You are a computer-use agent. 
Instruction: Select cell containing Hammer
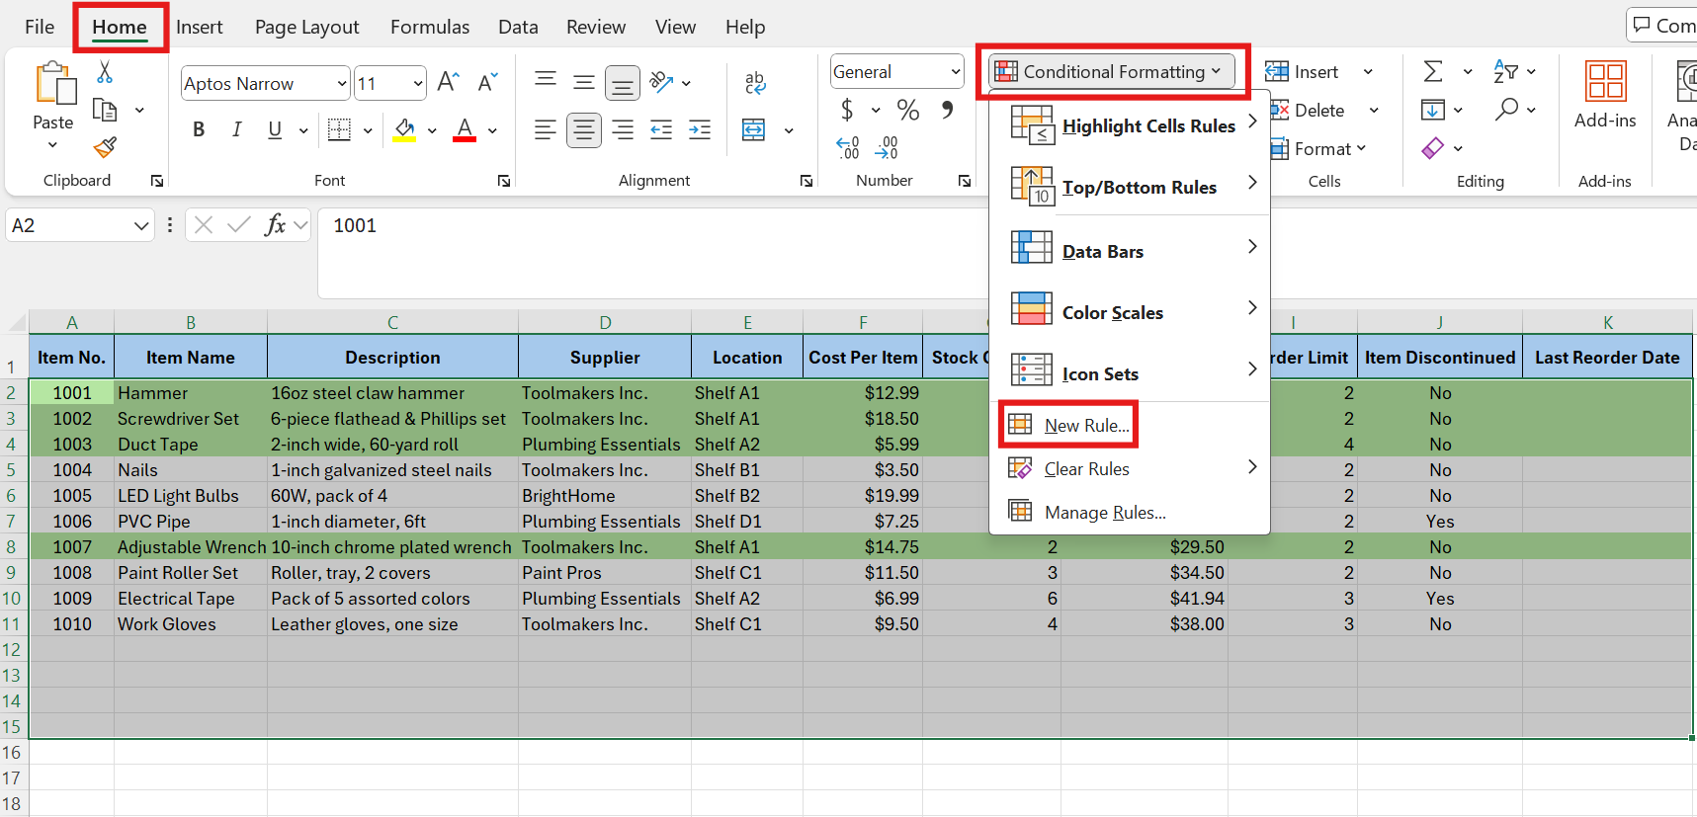coord(190,393)
